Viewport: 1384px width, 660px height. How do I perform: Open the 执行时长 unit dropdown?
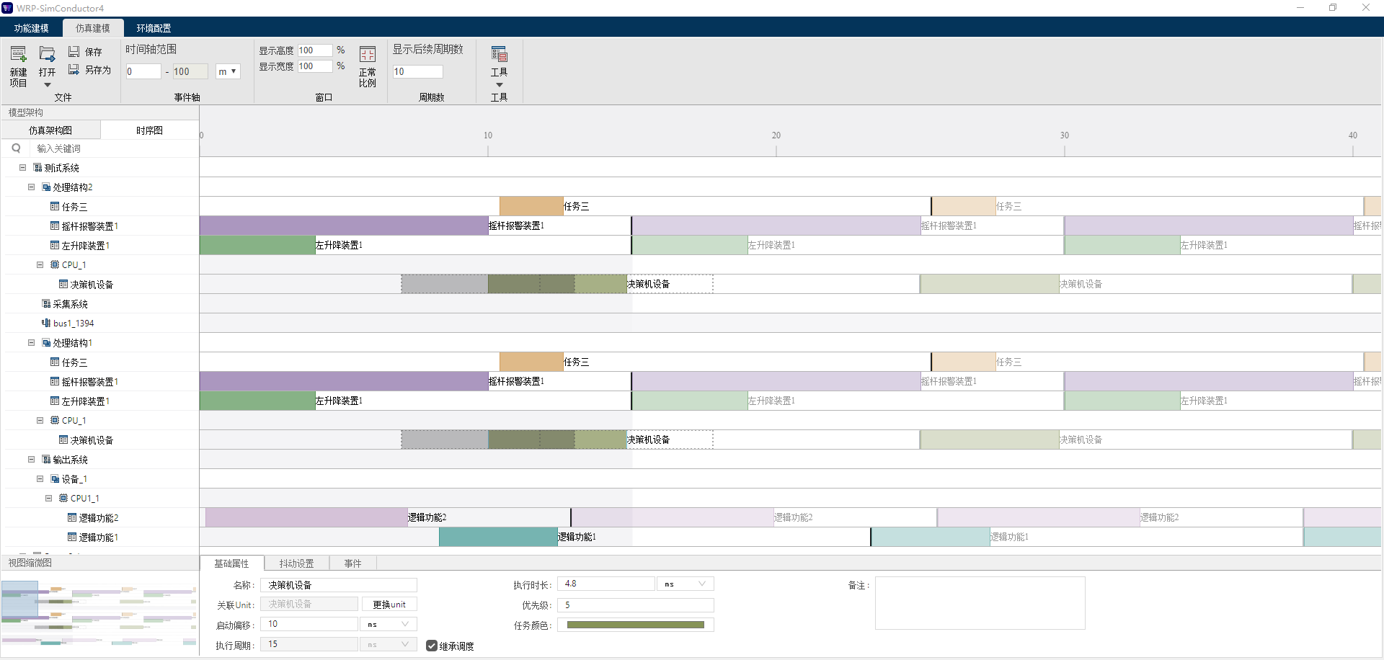(x=686, y=584)
